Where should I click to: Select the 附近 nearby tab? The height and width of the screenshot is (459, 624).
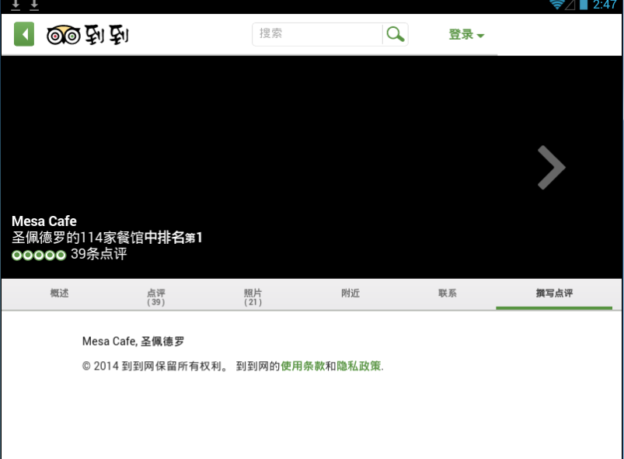tap(349, 292)
